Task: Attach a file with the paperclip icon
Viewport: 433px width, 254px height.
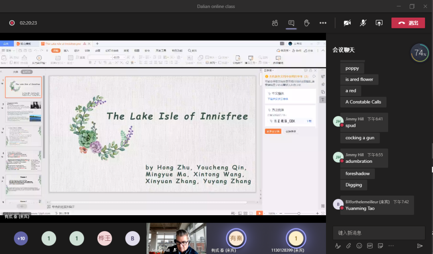Action: coord(348,246)
